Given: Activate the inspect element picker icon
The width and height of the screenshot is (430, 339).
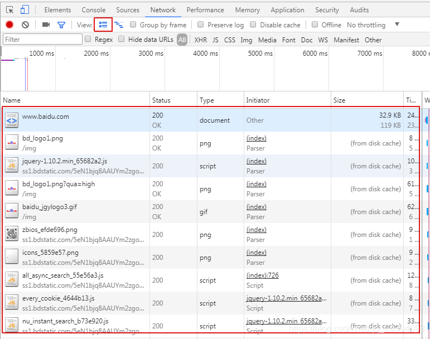Looking at the screenshot, I should tap(10, 10).
